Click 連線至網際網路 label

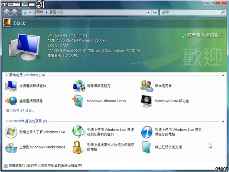click(31, 101)
